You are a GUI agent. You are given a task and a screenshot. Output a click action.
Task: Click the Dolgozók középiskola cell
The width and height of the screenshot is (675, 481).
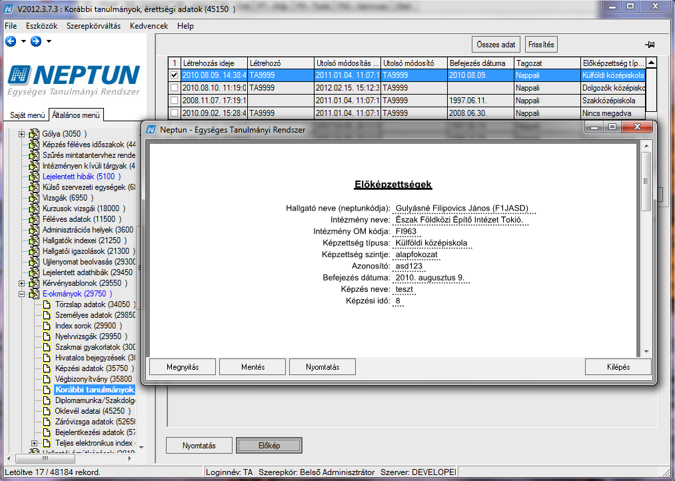coord(613,88)
